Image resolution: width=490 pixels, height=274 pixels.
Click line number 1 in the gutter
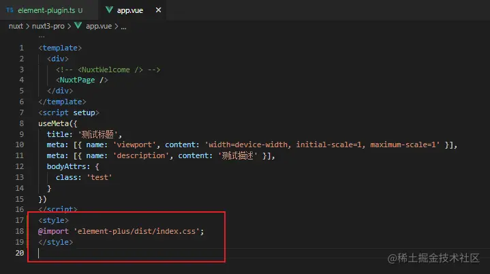pyautogui.click(x=22, y=48)
